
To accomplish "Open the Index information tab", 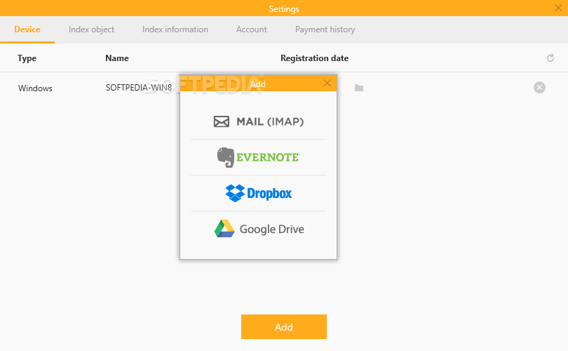I will (175, 29).
